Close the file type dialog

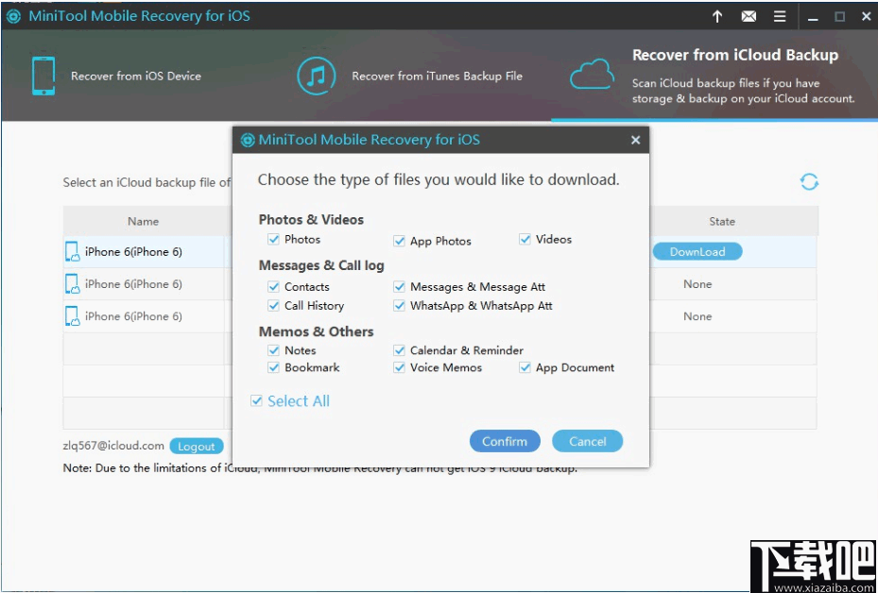[x=635, y=140]
